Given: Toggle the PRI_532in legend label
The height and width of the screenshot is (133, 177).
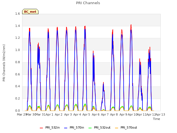Looking at the screenshot, I should [x=53, y=128].
